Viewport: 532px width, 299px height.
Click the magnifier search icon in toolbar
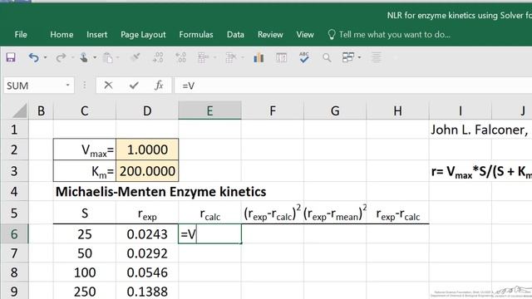pyautogui.click(x=327, y=57)
